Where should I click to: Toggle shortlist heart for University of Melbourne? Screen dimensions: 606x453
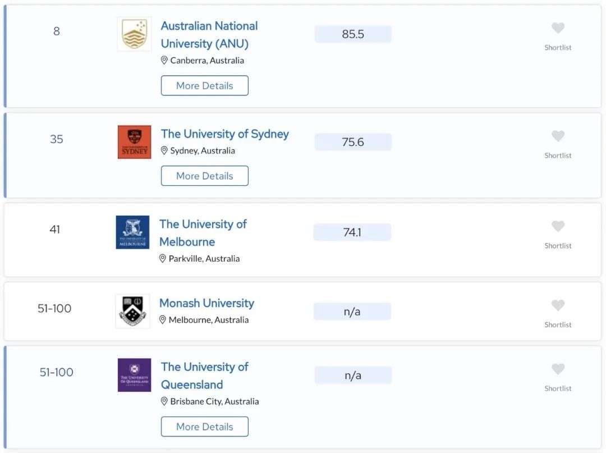[x=558, y=226]
